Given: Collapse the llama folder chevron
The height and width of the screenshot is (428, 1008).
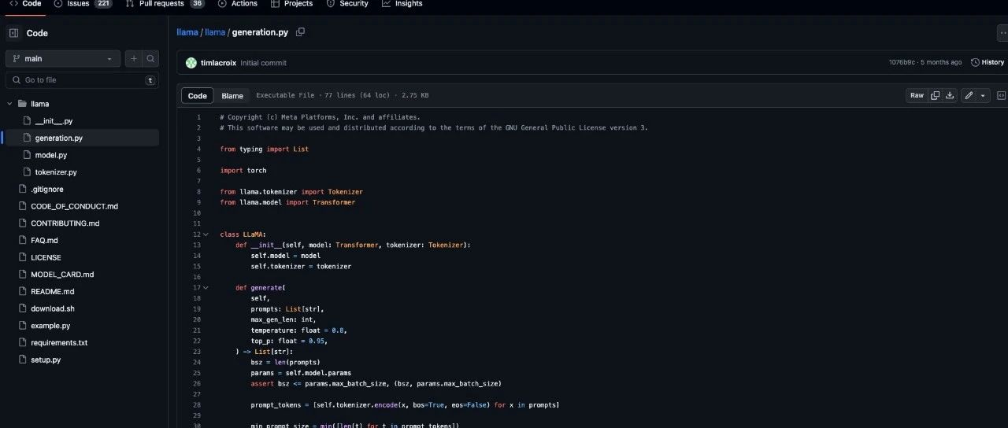Looking at the screenshot, I should click(11, 104).
